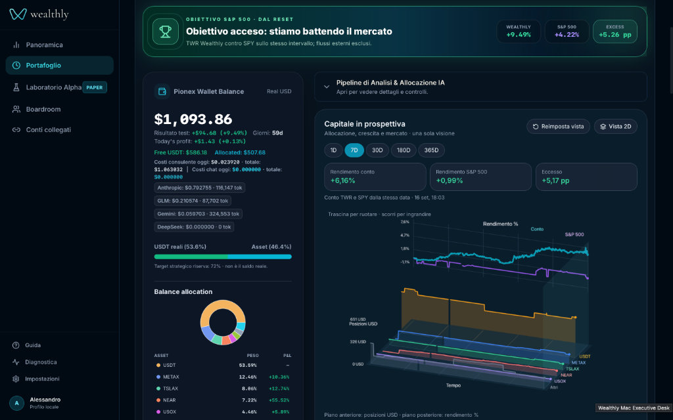Select the 180D time range
This screenshot has height=420, width=673.
[x=404, y=150]
